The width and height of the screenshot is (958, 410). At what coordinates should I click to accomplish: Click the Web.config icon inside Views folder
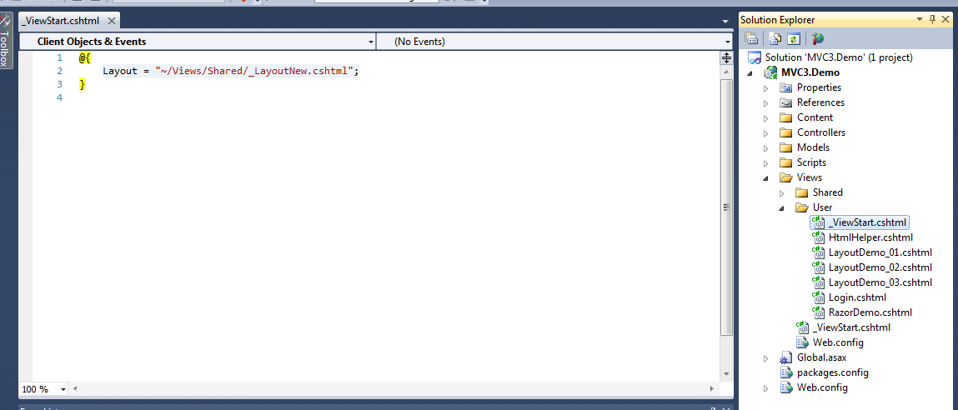click(x=802, y=342)
